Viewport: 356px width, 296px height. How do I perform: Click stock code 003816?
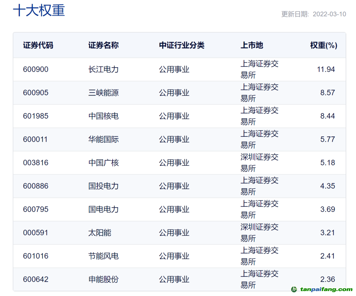click(36, 163)
